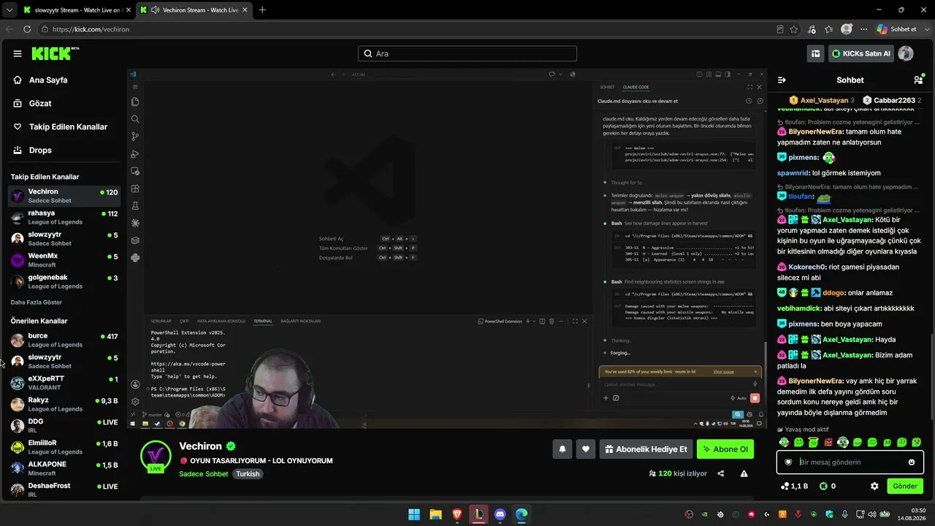
Task: Add this page to browser favorites
Action: [x=794, y=29]
